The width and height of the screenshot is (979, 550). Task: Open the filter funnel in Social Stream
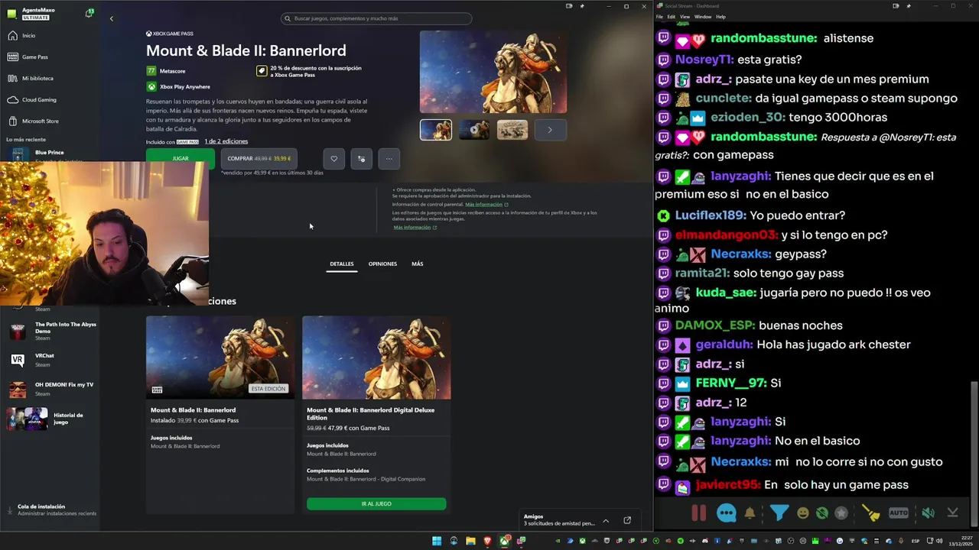(x=779, y=513)
